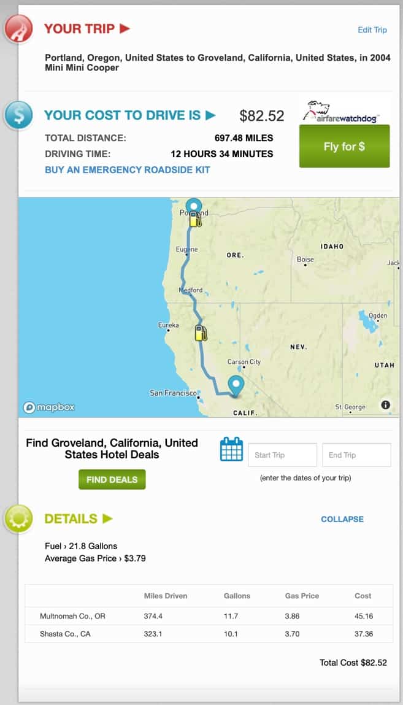Collapse the Details breakdown table
403x705 pixels.
point(342,519)
